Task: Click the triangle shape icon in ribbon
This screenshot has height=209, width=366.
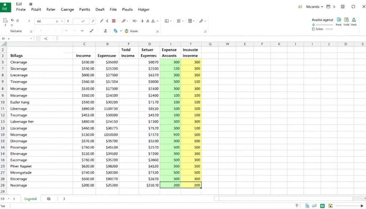Action: pyautogui.click(x=153, y=21)
